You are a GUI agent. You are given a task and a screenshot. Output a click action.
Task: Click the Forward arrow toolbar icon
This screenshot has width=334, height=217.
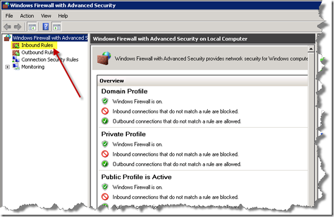click(x=17, y=27)
